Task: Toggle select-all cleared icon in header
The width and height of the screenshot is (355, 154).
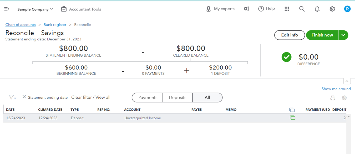Action: coord(292,110)
